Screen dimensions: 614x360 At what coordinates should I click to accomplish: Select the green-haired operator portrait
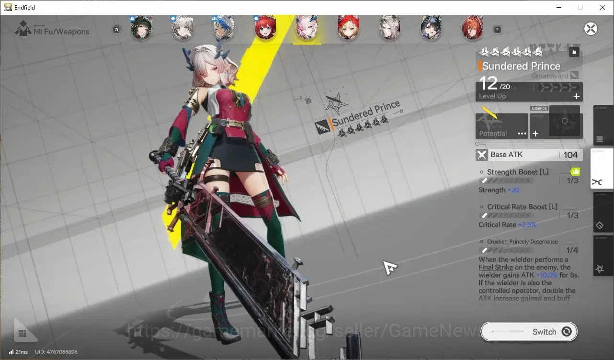point(141,28)
